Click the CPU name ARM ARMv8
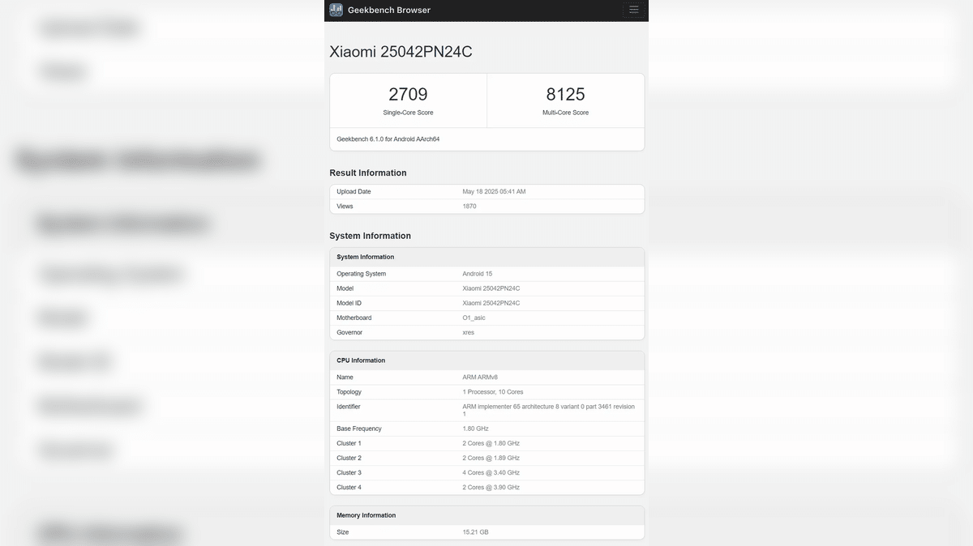973x546 pixels. (481, 378)
